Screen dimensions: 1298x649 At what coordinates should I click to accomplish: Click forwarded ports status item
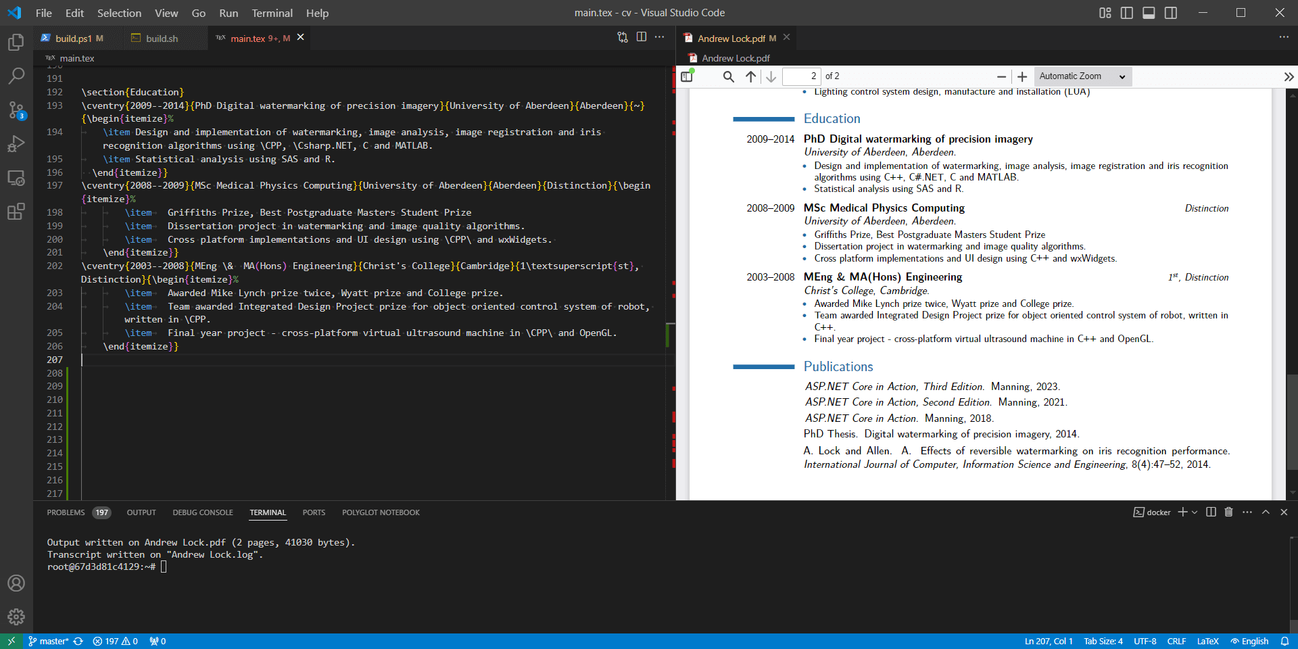(x=158, y=641)
